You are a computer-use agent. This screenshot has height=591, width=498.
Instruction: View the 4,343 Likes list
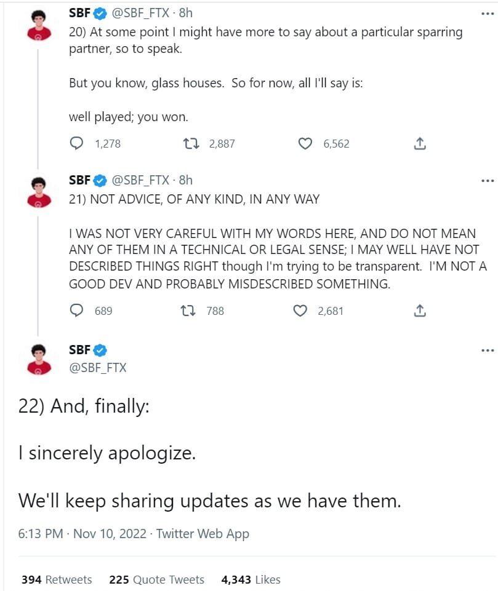pyautogui.click(x=251, y=579)
